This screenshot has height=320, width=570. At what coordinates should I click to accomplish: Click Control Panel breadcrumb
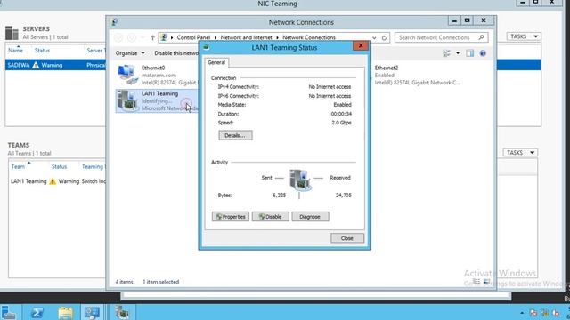(193, 37)
